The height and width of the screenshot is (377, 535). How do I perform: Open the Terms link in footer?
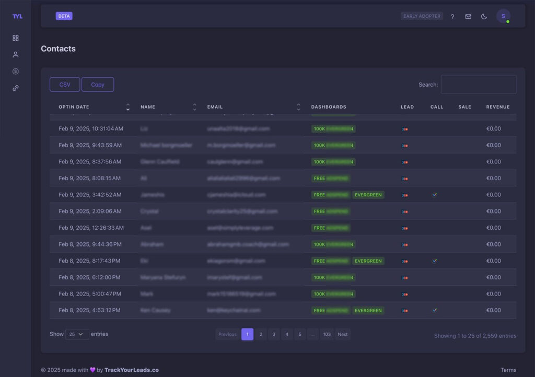508,370
